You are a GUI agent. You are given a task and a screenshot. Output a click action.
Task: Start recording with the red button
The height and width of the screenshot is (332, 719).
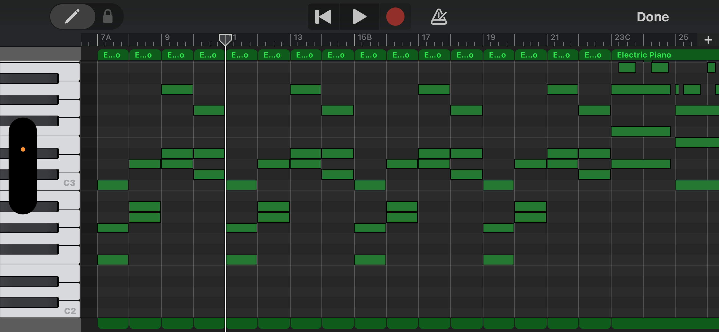395,17
